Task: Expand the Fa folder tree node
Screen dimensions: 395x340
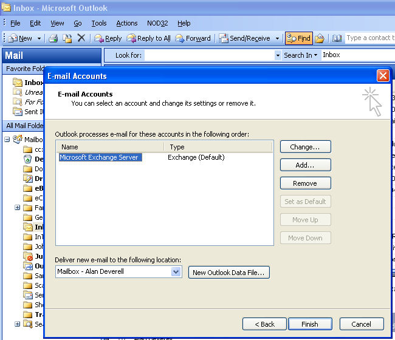Action: tap(18, 208)
